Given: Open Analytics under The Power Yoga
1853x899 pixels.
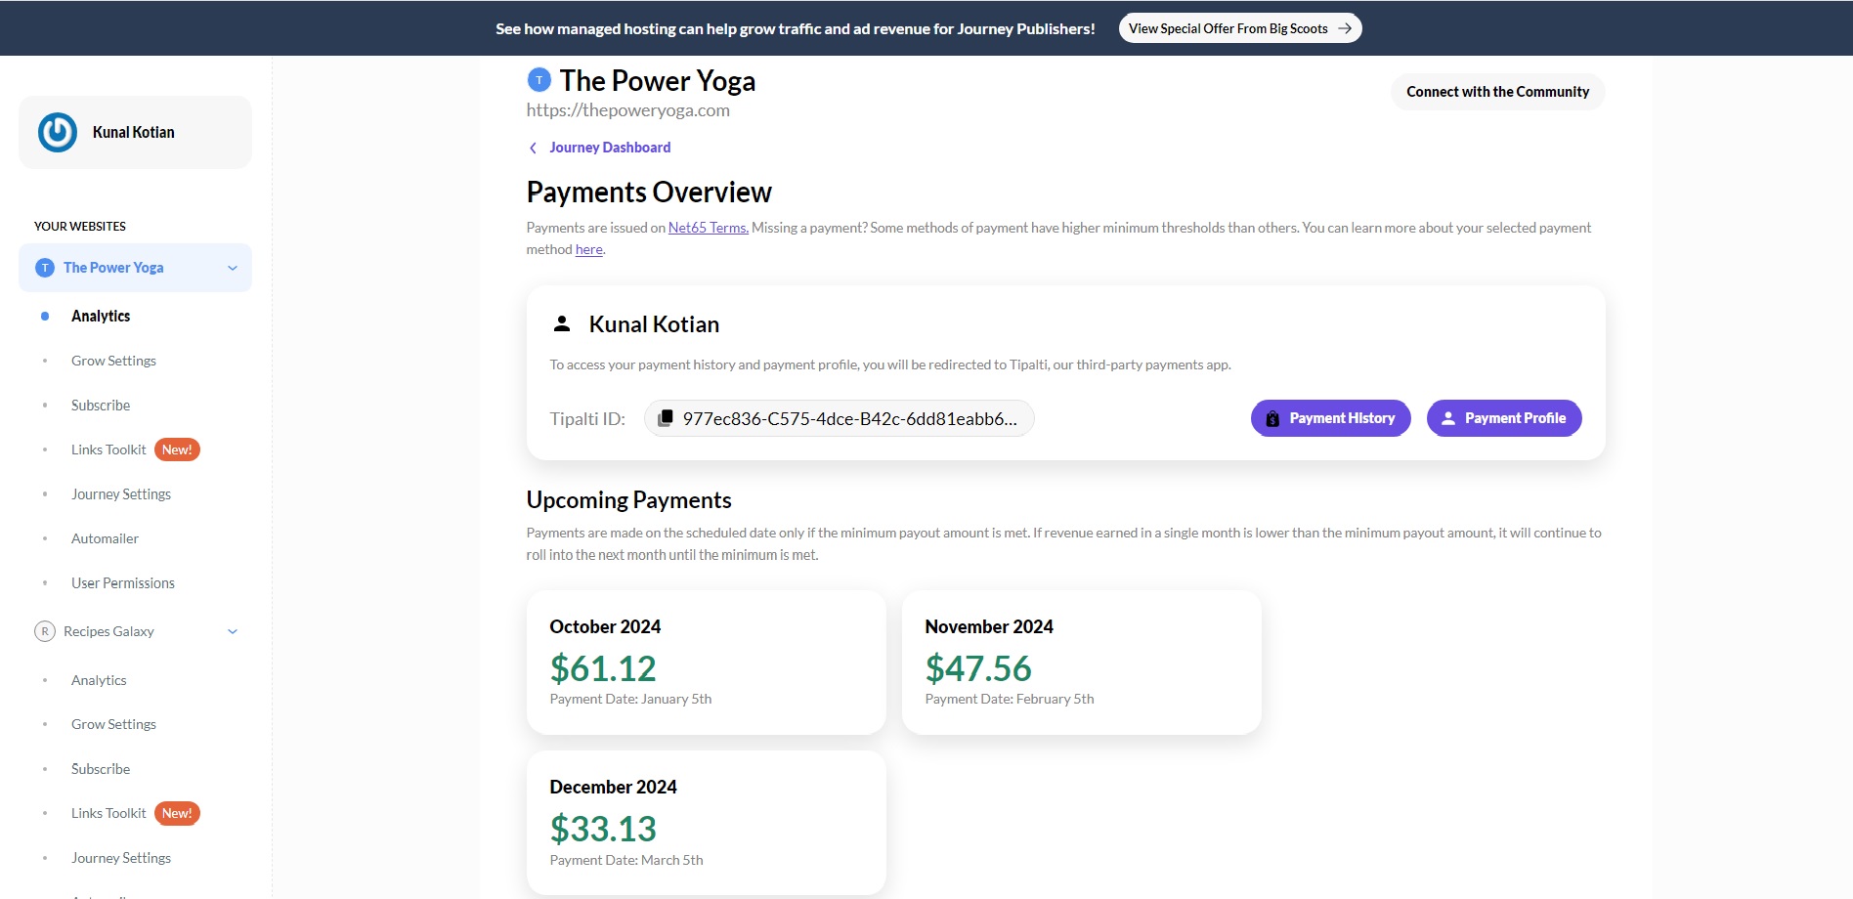Looking at the screenshot, I should pyautogui.click(x=101, y=316).
